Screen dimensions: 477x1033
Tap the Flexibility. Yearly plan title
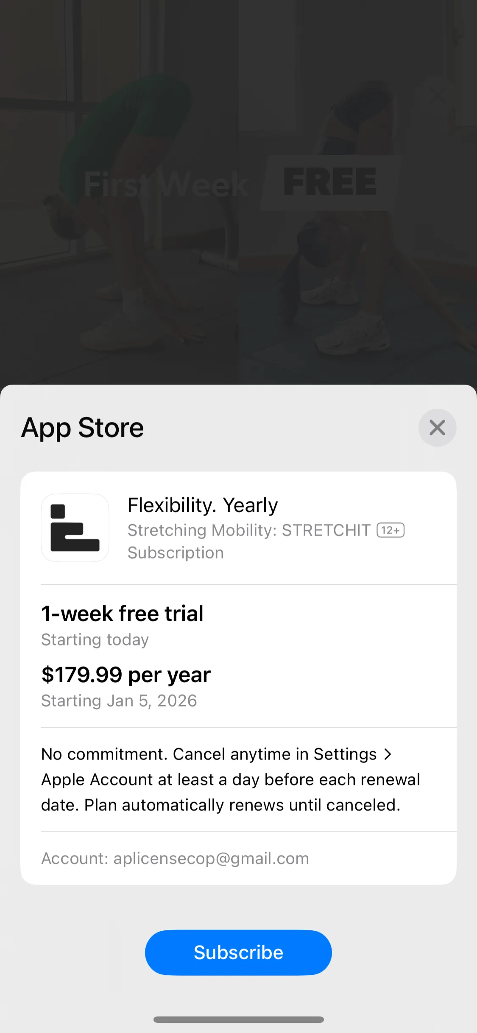tap(203, 505)
